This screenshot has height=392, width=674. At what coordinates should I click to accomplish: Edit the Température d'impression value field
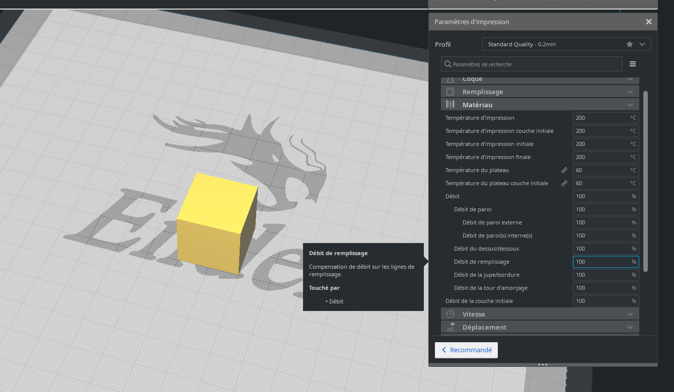pyautogui.click(x=601, y=118)
